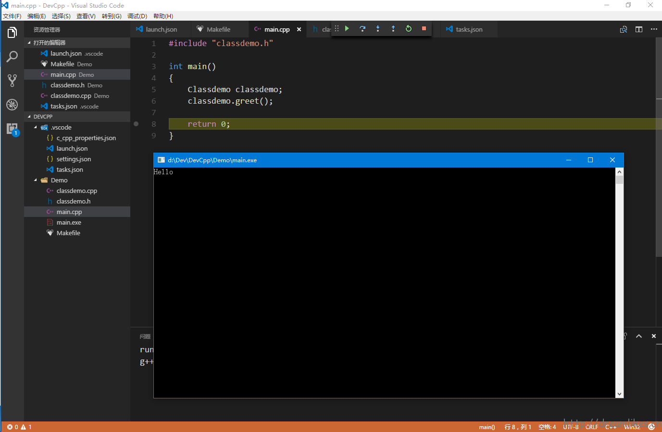Image resolution: width=662 pixels, height=432 pixels.
Task: Collapse the DEVCPP workspace section
Action: click(x=77, y=117)
